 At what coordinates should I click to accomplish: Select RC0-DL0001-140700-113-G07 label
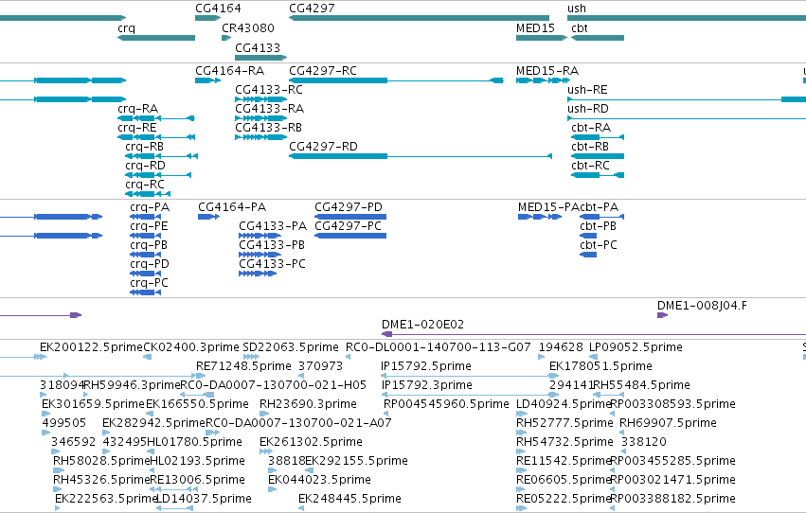pos(438,347)
